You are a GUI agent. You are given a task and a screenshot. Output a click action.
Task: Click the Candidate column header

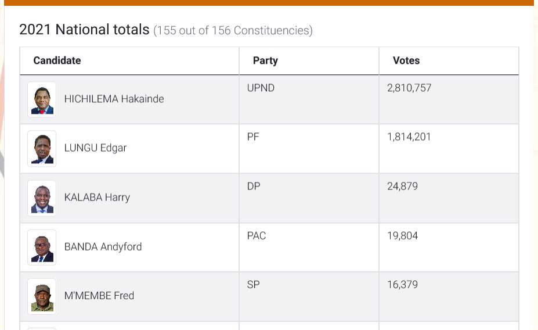click(57, 60)
